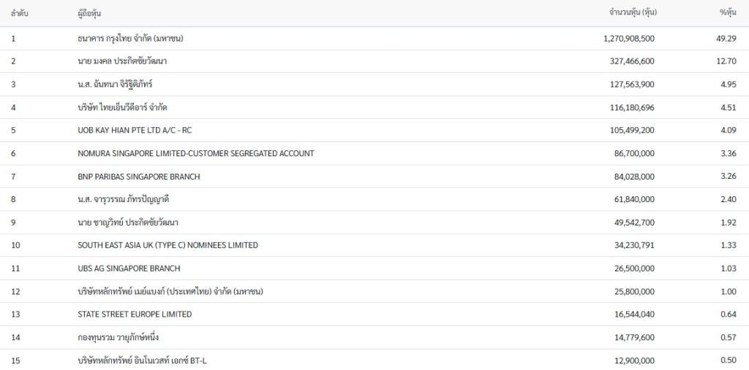Click share count 34,230,791
Viewport: 749px width, 370px height.
[x=634, y=245]
